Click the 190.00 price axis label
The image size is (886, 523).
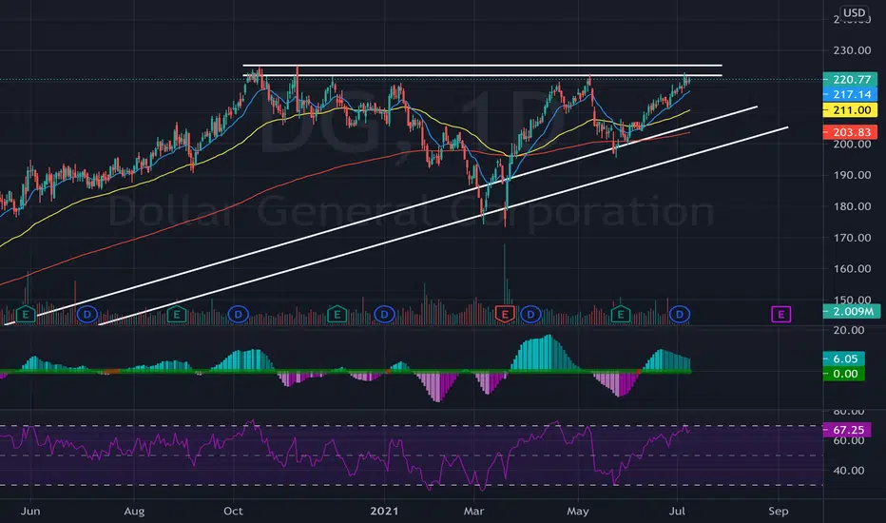852,175
